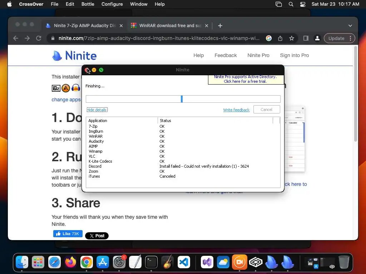Open purple Visual Studio dock icon
This screenshot has width=366, height=274.
tap(207, 262)
